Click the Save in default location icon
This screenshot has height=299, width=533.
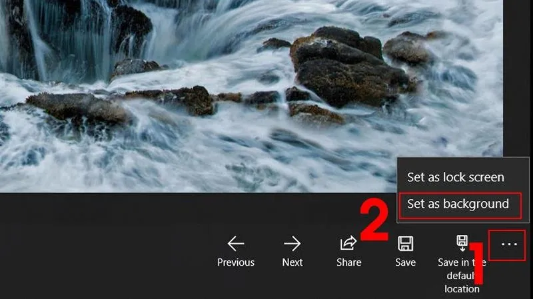tap(462, 242)
